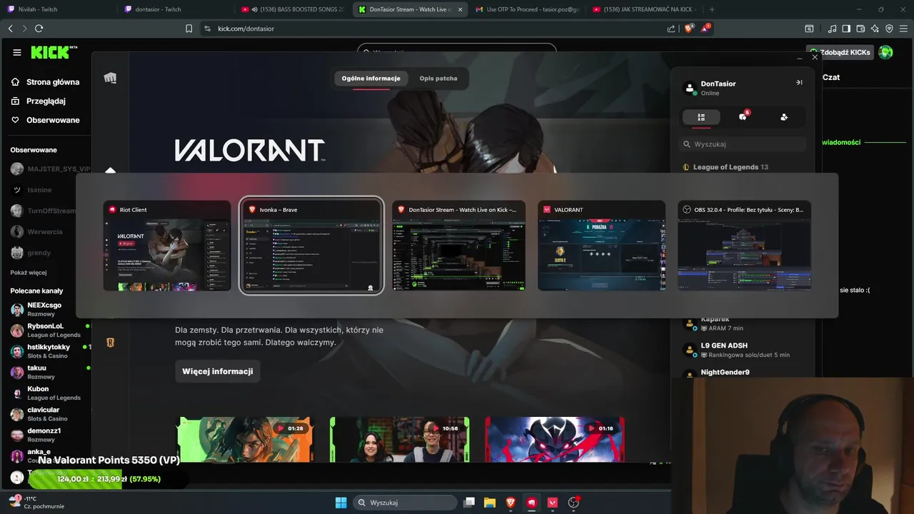914x514 pixels.
Task: Open Windows Start menu
Action: [341, 503]
